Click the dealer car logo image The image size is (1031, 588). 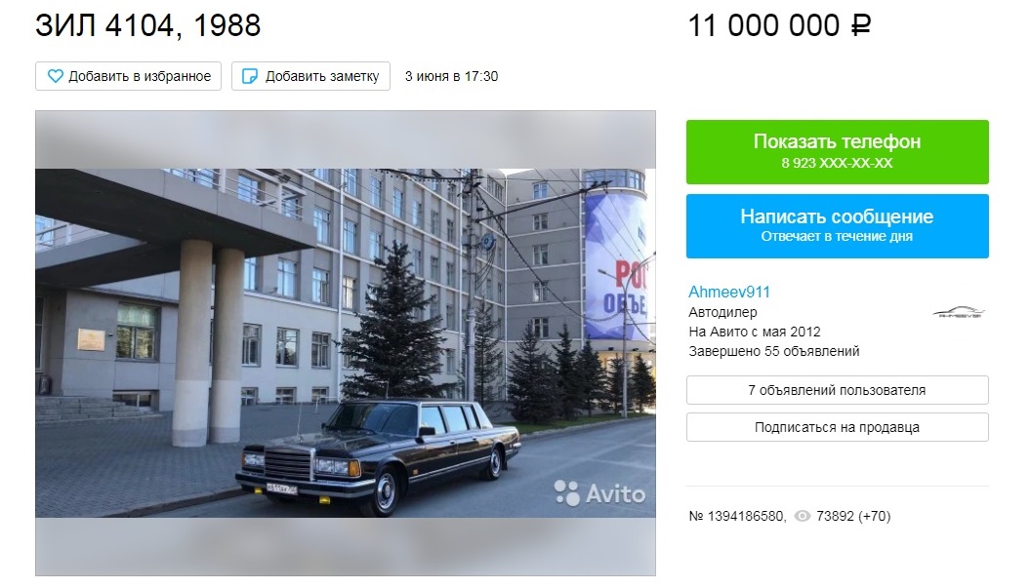click(960, 312)
